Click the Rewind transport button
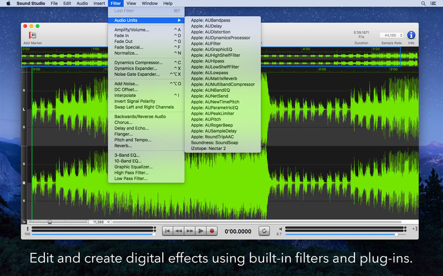The image size is (443, 276). click(178, 231)
